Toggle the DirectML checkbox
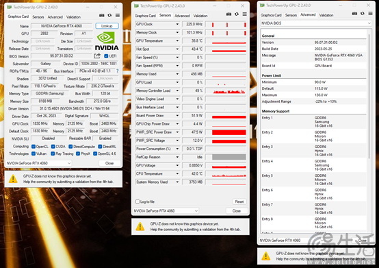The height and width of the screenshot is (268, 379). pyautogui.click(x=100, y=147)
